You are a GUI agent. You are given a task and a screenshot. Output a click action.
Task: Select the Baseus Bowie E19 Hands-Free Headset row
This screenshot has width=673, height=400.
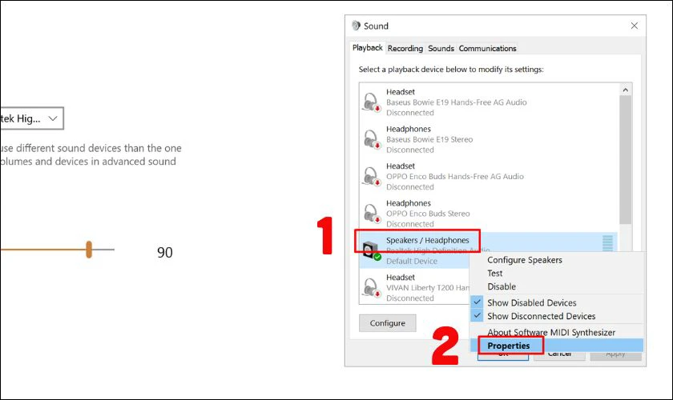(489, 102)
